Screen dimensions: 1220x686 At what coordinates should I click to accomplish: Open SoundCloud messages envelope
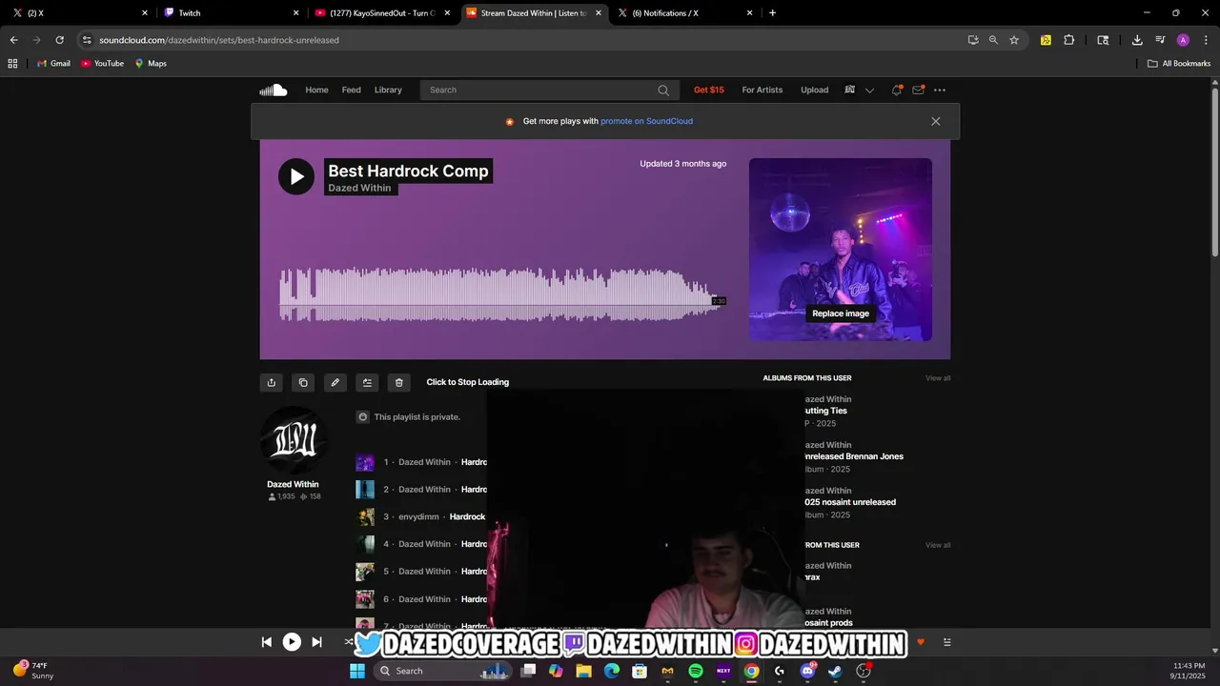918,91
